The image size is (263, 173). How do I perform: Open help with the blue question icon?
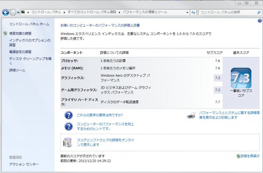(260, 21)
